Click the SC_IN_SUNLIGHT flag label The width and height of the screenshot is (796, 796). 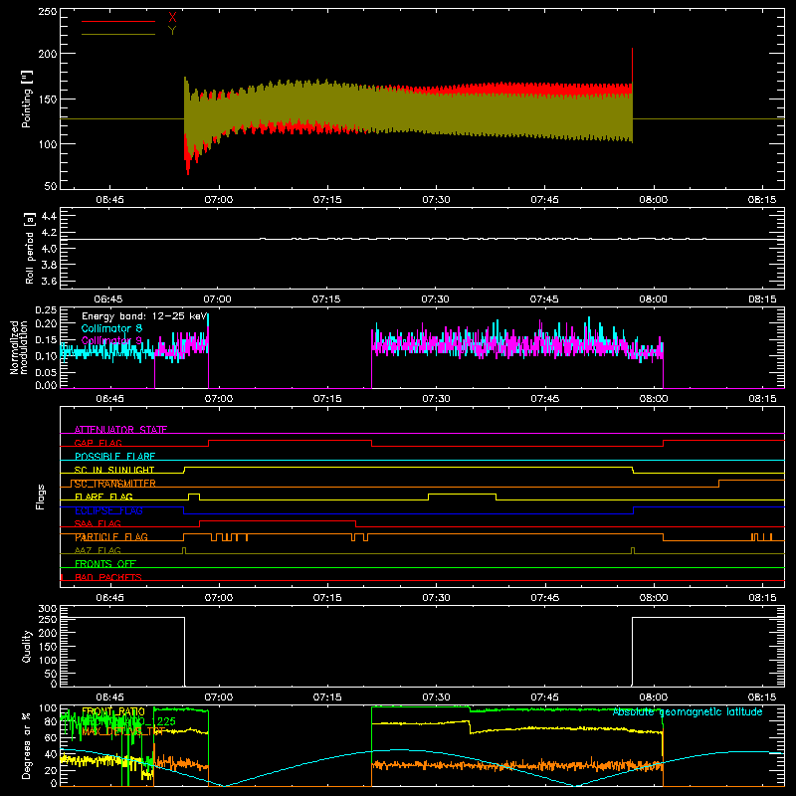click(114, 470)
